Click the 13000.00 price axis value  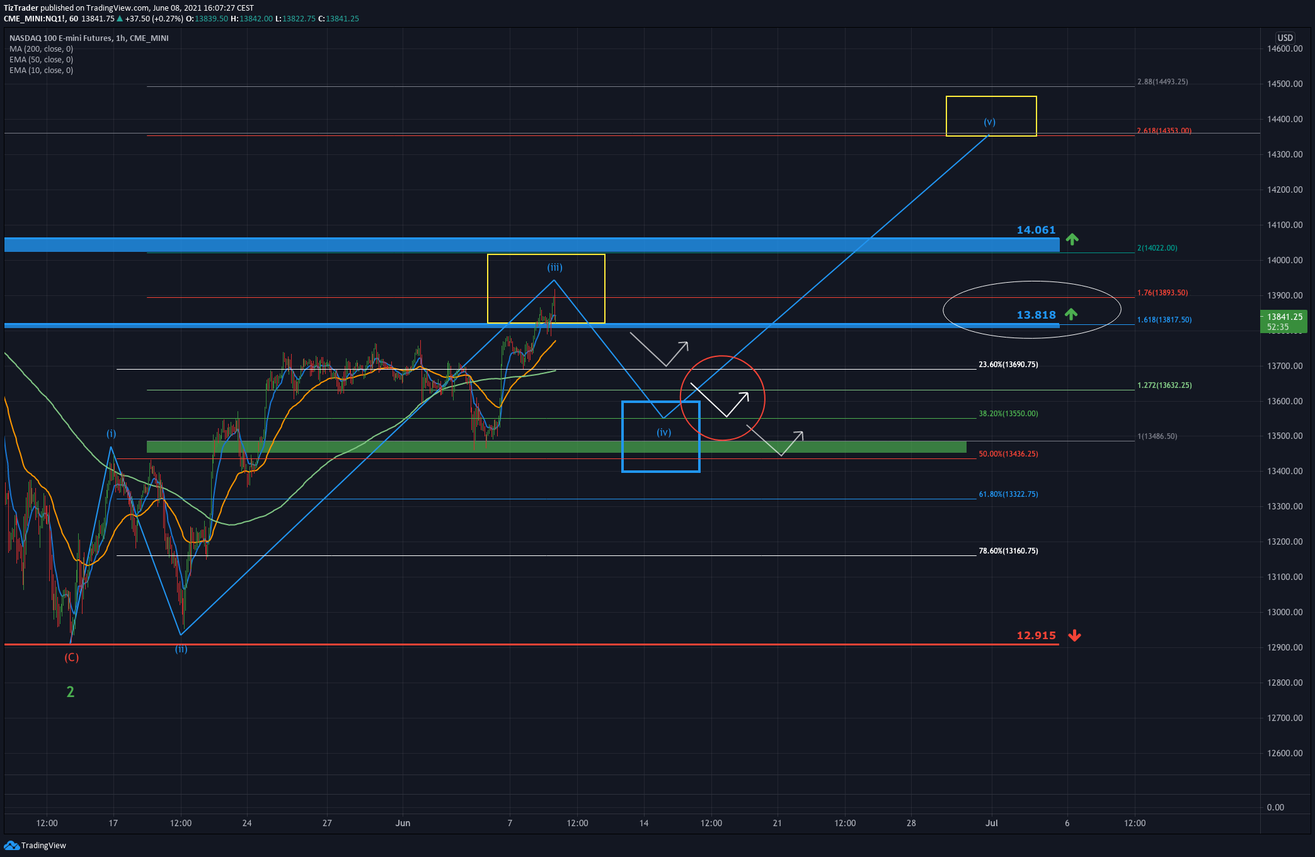tap(1285, 612)
